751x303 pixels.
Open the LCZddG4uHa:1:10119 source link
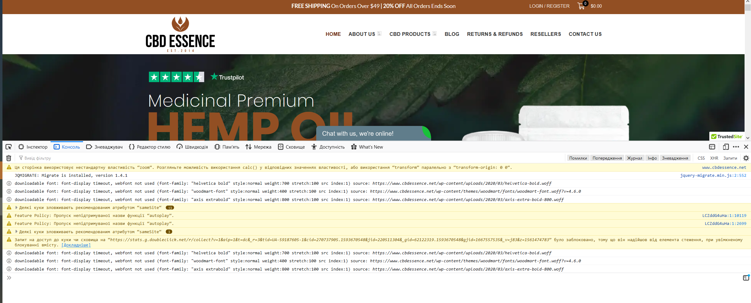pos(724,216)
